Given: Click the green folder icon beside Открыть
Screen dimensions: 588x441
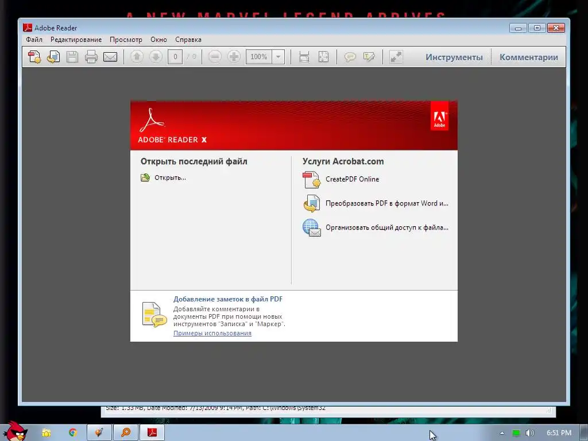Looking at the screenshot, I should tap(145, 177).
